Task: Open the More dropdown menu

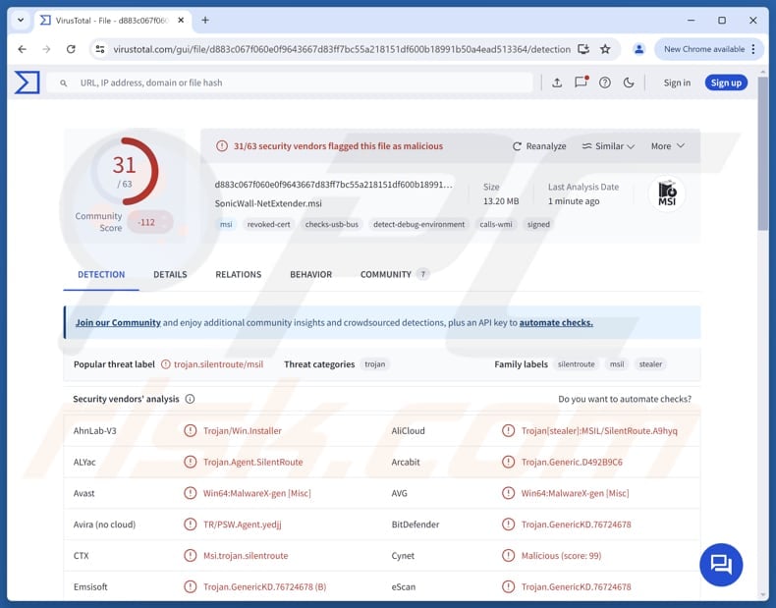Action: coord(667,146)
